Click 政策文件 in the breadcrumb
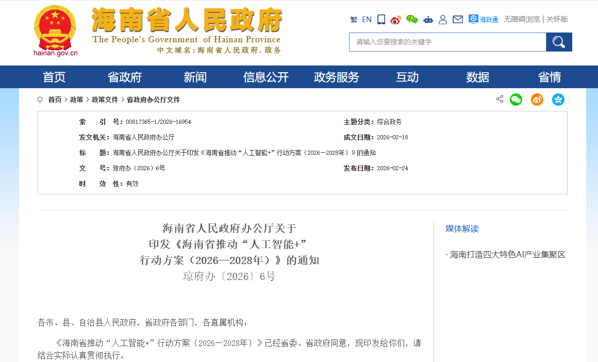598x362 pixels. click(x=105, y=100)
